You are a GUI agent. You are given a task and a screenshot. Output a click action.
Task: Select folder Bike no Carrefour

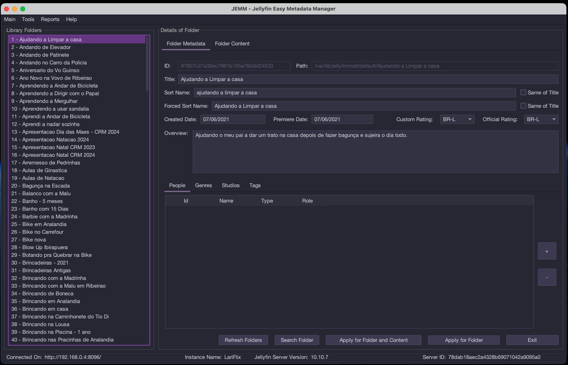point(43,232)
